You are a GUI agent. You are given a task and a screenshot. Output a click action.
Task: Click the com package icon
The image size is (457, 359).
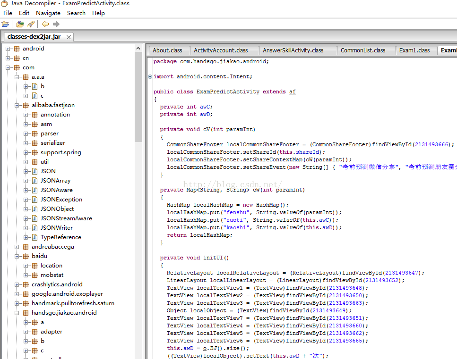(17, 67)
